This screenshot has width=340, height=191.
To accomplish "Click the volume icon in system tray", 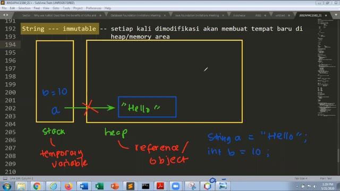I will pos(314,186).
